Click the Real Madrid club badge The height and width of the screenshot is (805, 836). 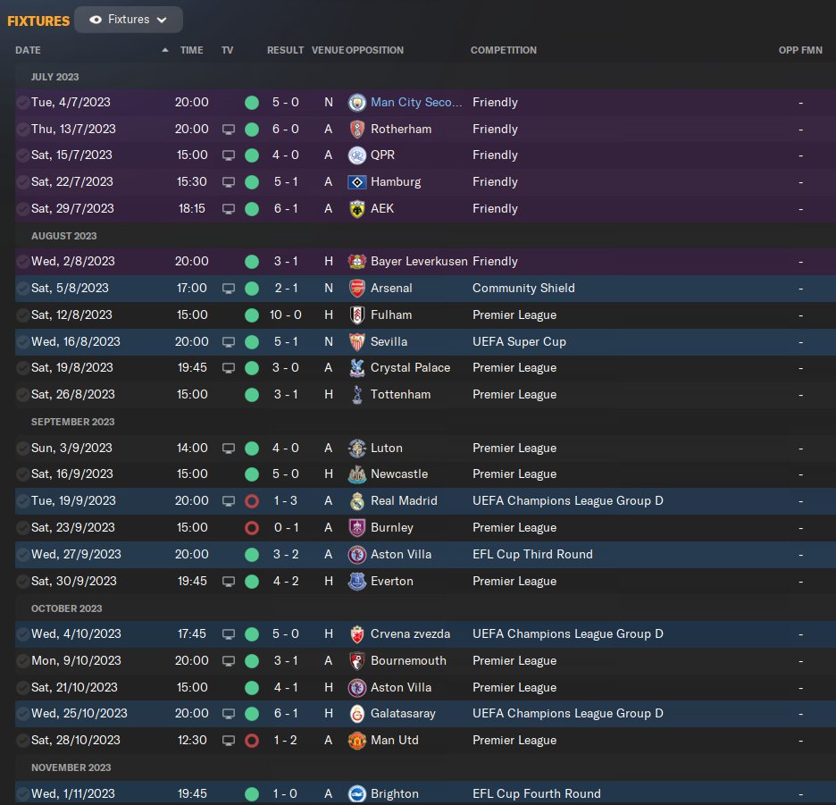pyautogui.click(x=356, y=501)
